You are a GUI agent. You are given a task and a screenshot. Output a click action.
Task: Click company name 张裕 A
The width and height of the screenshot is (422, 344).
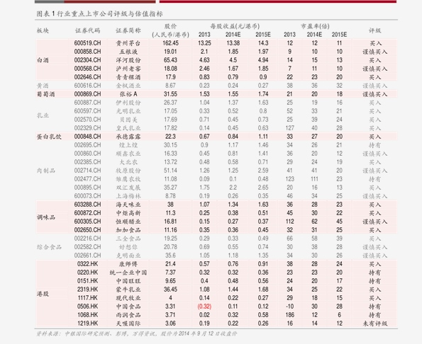click(x=128, y=94)
